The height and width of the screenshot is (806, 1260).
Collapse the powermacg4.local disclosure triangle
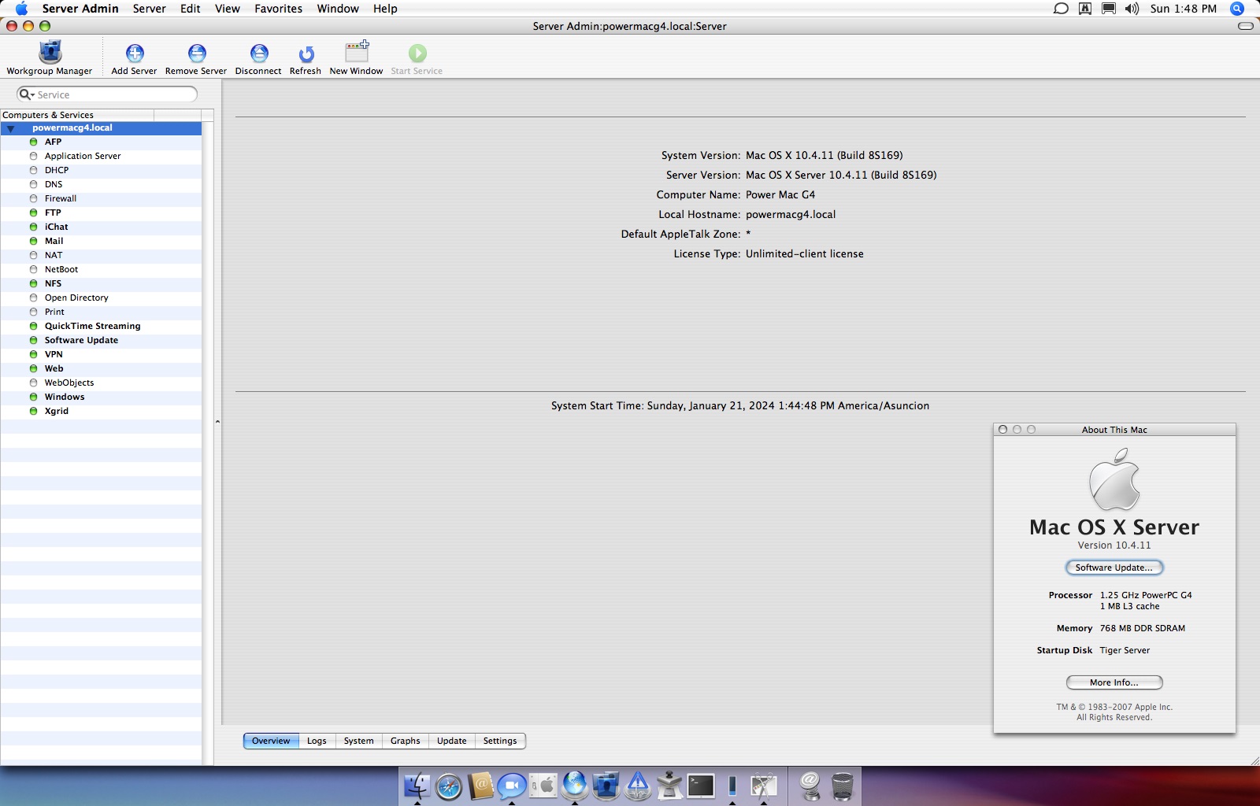tap(11, 128)
